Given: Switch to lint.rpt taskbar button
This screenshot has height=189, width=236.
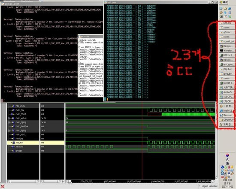Looking at the screenshot, I should (227, 83).
